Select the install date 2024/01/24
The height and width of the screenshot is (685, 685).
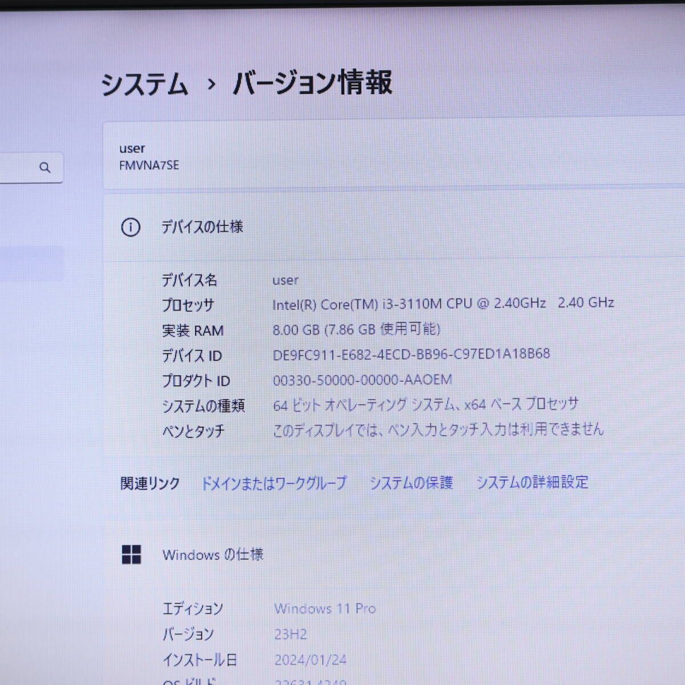(x=310, y=660)
